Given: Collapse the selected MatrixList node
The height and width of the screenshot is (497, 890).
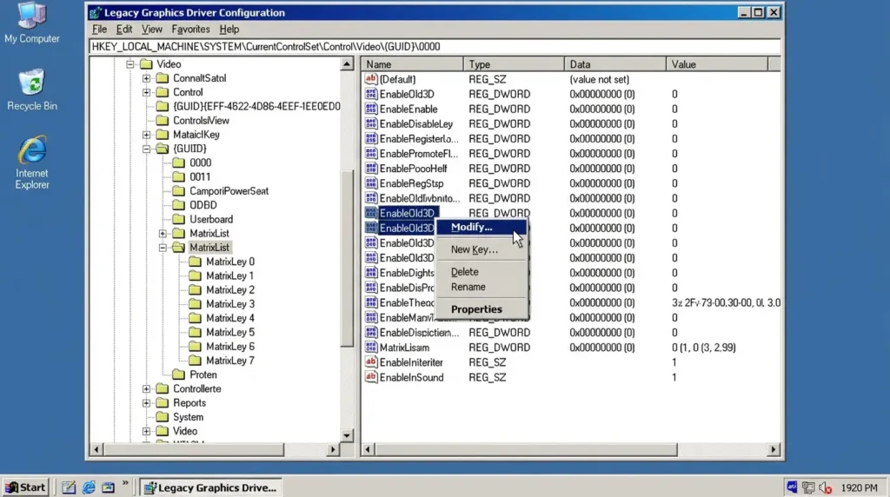Looking at the screenshot, I should pyautogui.click(x=163, y=248).
